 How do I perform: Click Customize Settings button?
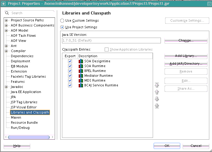point(187,20)
